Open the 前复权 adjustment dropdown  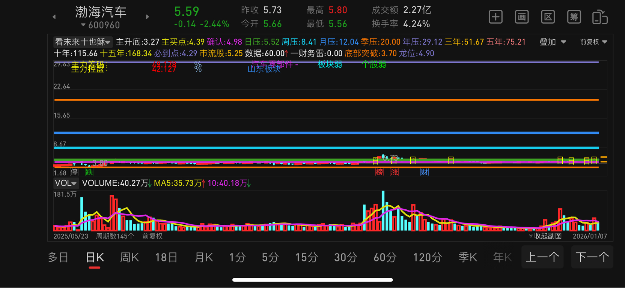tap(593, 42)
